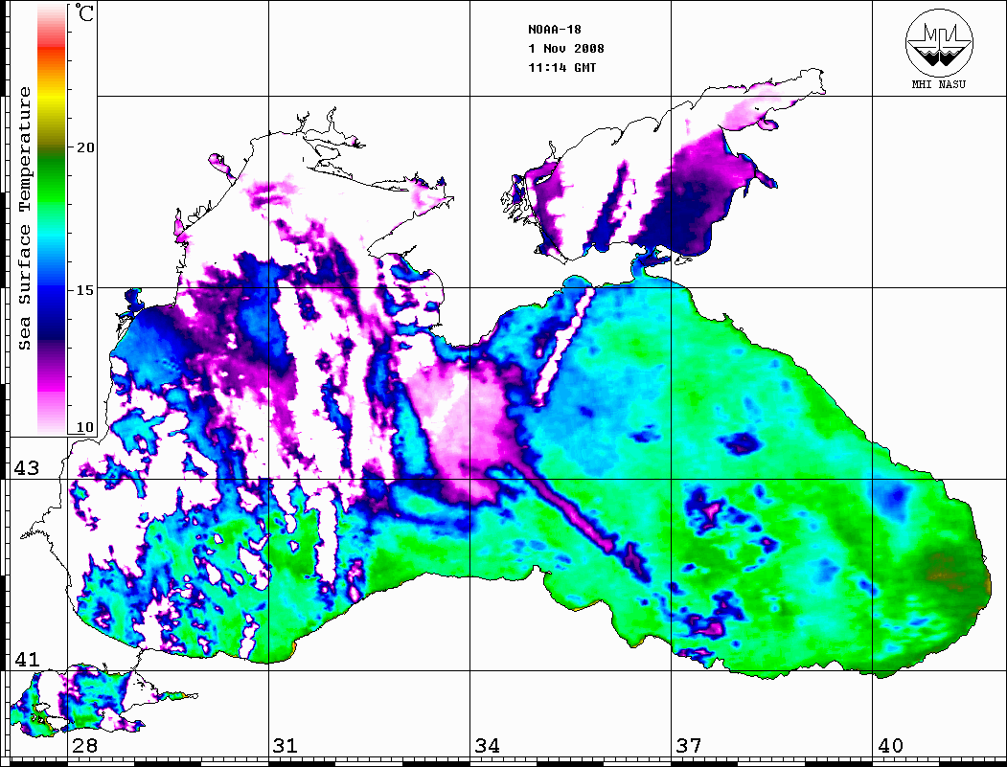Click the 15 tick on temperature scale
This screenshot has height=767, width=1007.
coord(85,290)
